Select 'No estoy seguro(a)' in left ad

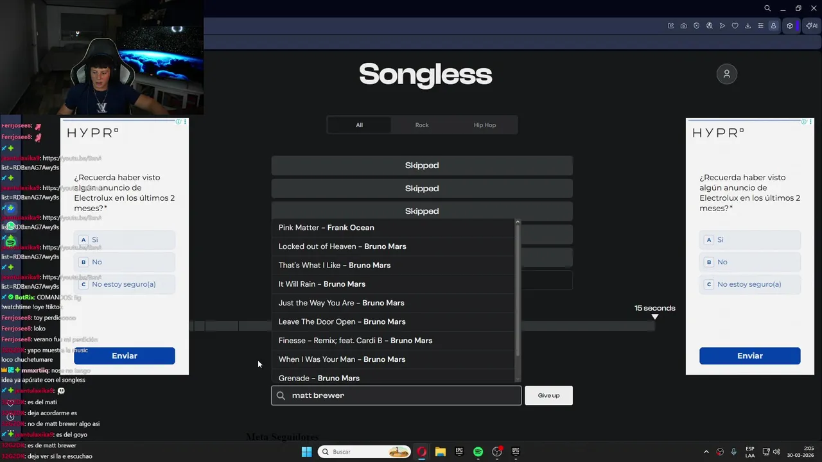click(x=125, y=284)
